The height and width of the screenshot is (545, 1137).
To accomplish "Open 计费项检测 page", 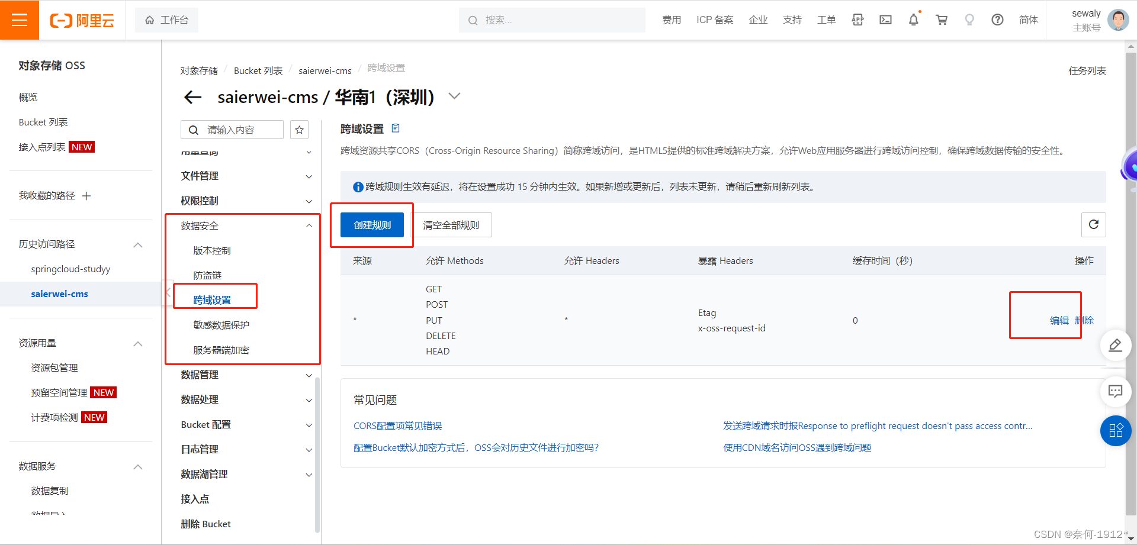I will click(x=54, y=418).
